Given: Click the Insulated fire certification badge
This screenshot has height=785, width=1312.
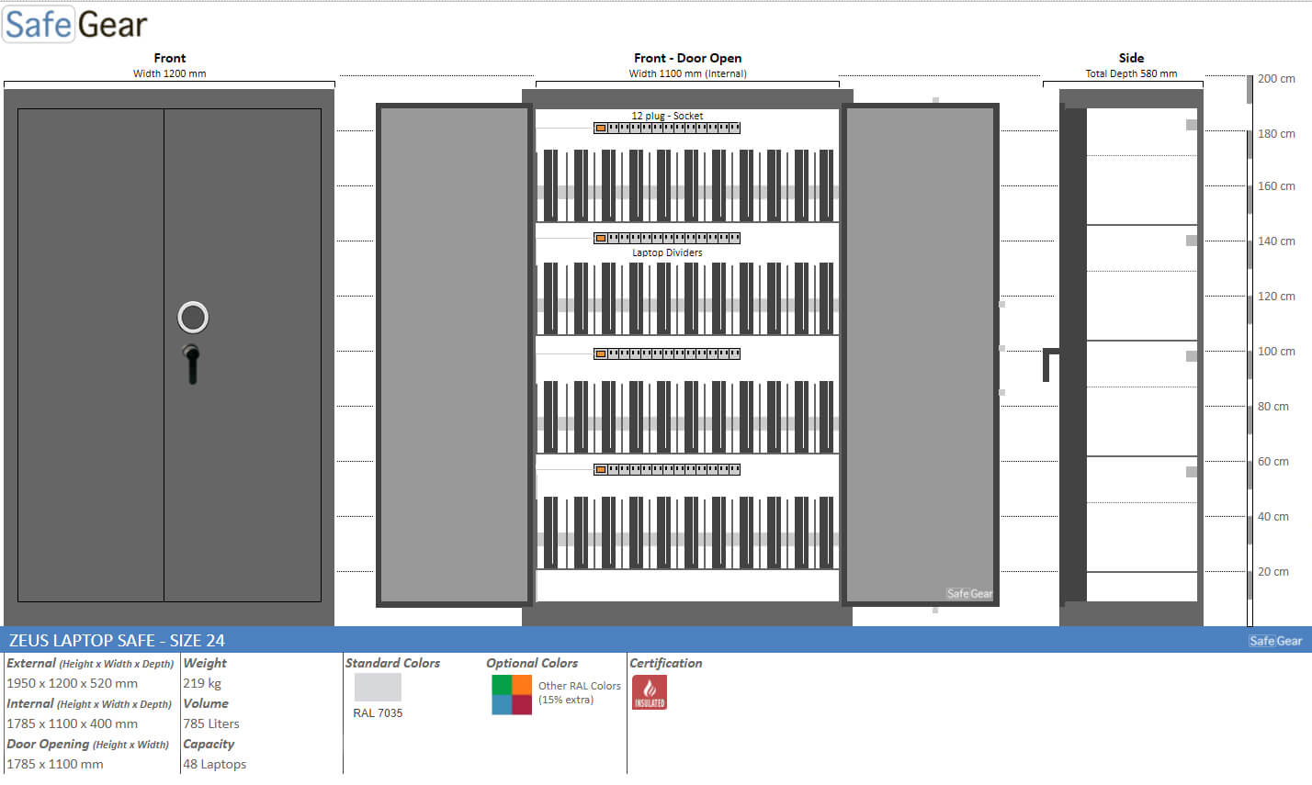Looking at the screenshot, I should 650,692.
